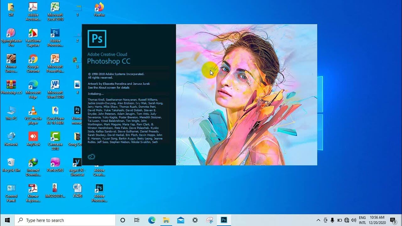Select the Microsoft PowerPoint shortcut
Viewport: 402px width, 226px height.
[x=55, y=63]
